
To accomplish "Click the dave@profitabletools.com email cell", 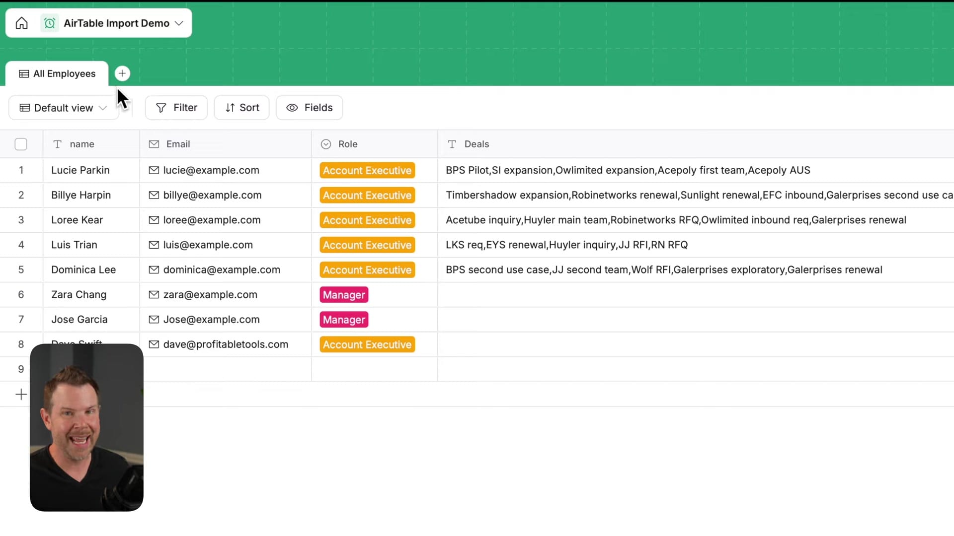I will 226,344.
